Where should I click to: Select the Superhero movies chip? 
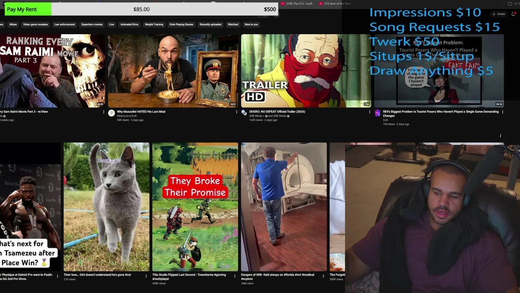point(92,24)
